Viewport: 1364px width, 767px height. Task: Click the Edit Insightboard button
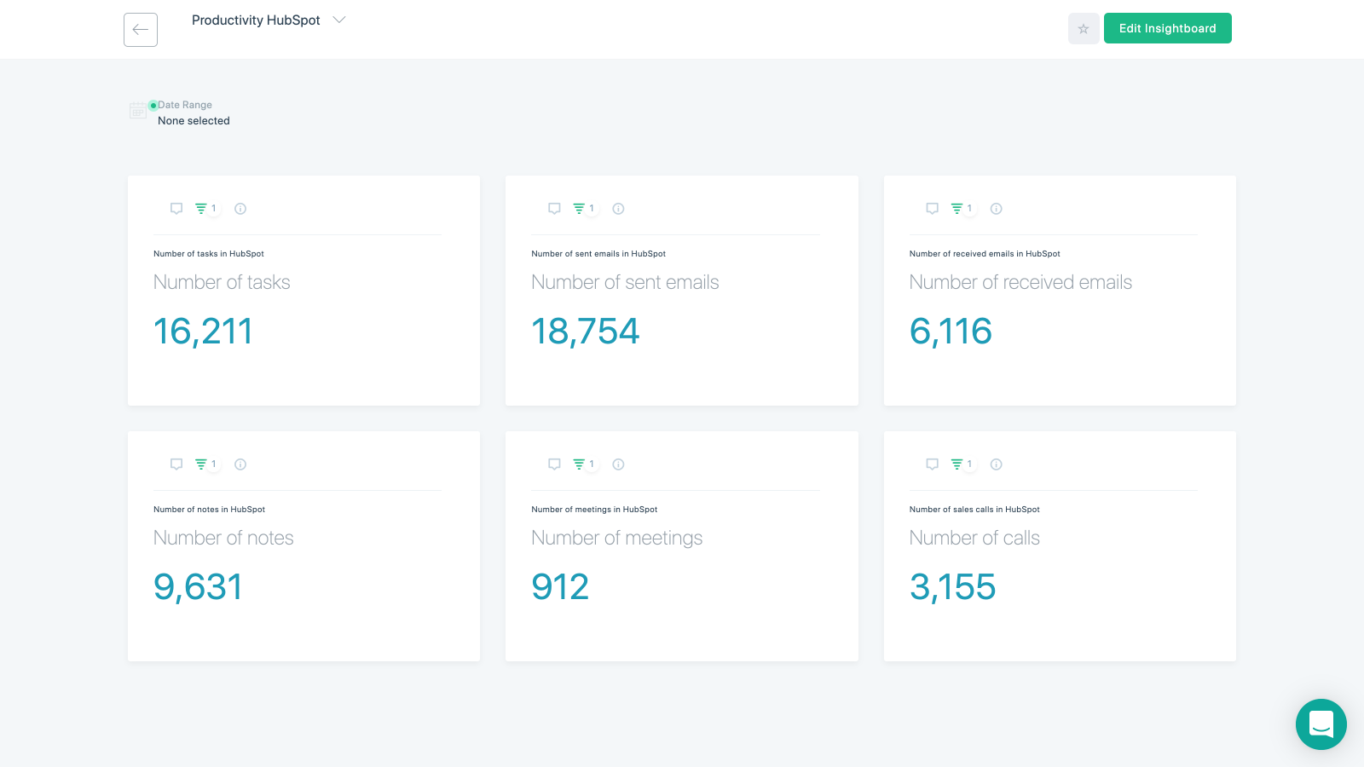(x=1168, y=28)
